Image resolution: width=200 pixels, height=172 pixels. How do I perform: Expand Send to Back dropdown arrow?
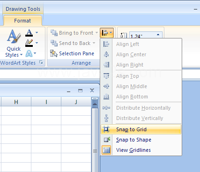point(94,43)
